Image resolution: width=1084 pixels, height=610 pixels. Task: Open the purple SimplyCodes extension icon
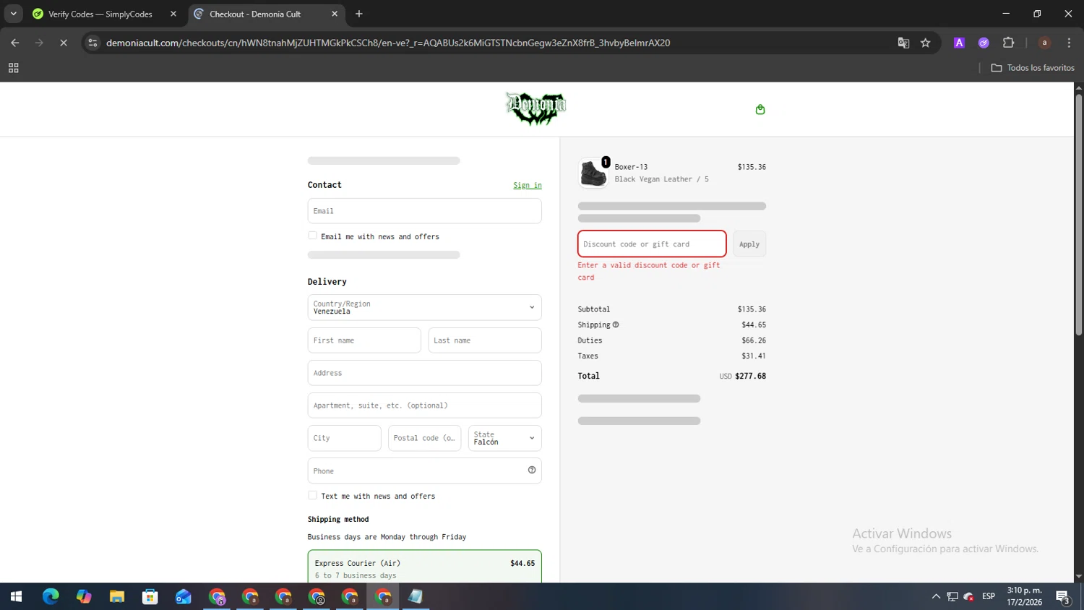tap(984, 43)
